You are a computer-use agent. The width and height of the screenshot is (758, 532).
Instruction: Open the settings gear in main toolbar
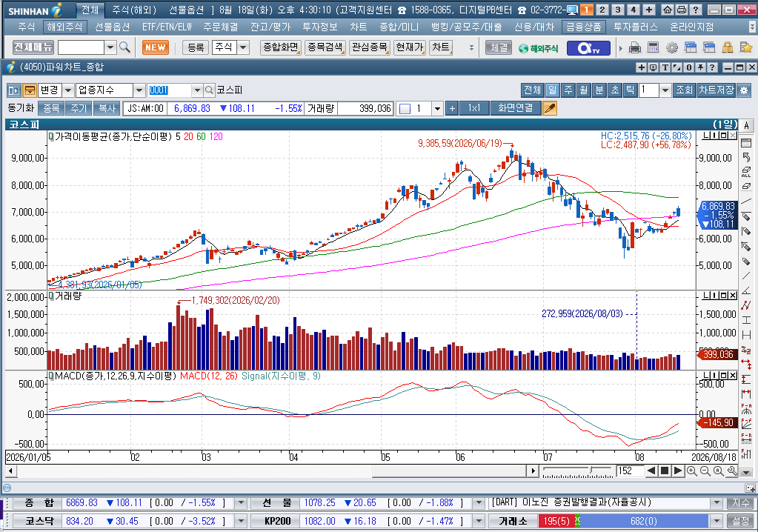(671, 48)
